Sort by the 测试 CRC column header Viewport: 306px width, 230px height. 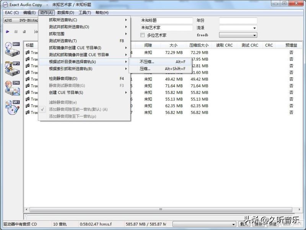pyautogui.click(x=250, y=45)
